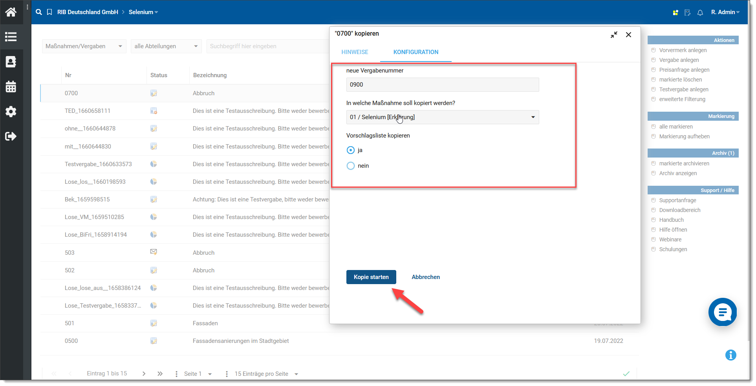The width and height of the screenshot is (756, 386).
Task: Go to next page arrow
Action: [x=144, y=374]
